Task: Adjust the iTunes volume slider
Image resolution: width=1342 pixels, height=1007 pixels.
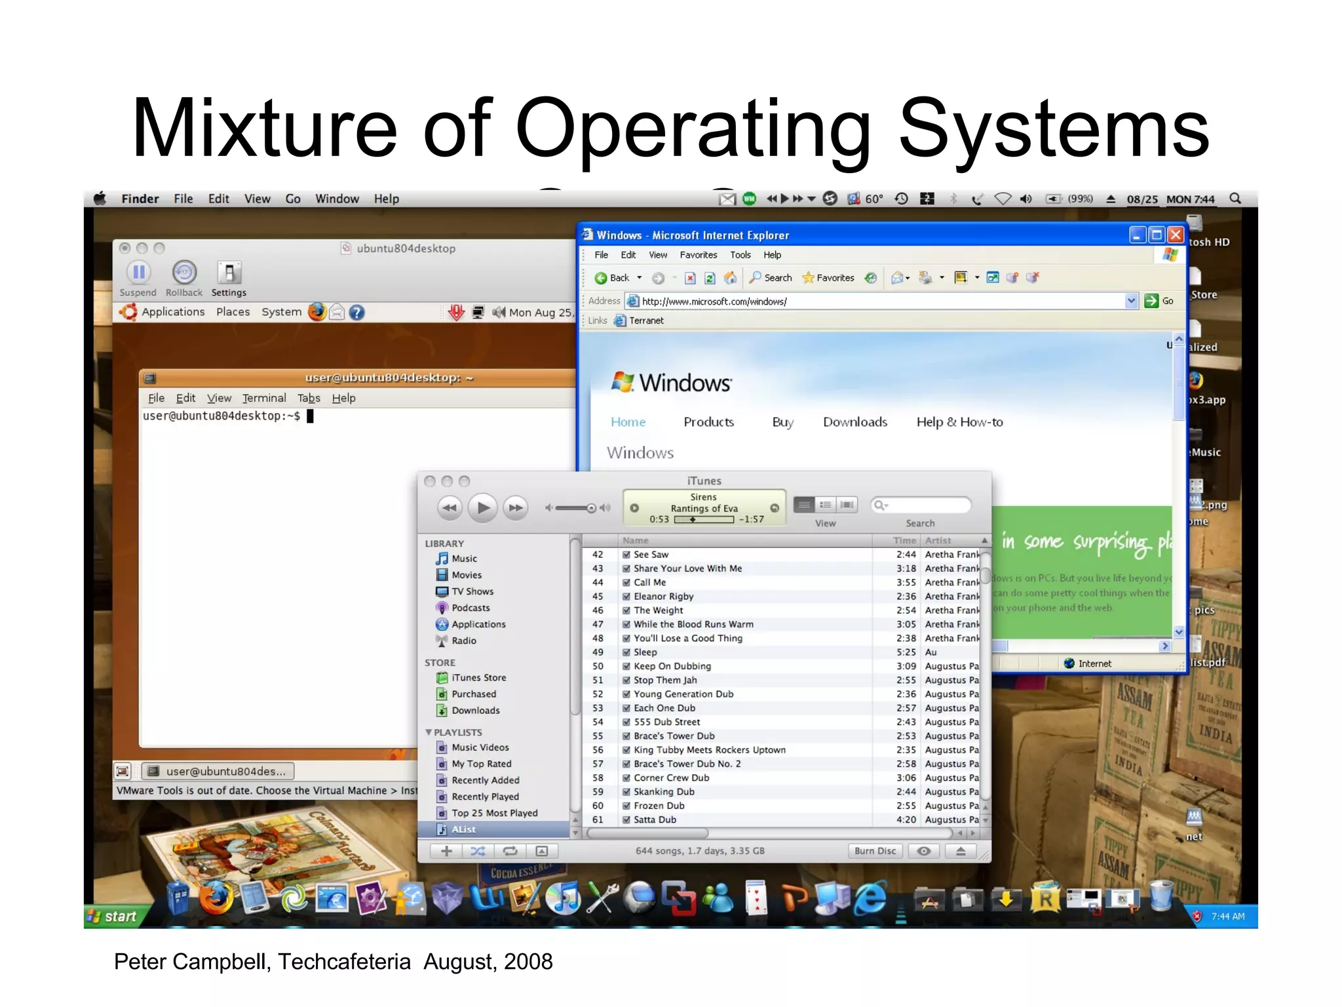Action: 576,508
